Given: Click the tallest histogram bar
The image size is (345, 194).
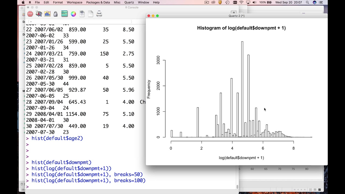Looking at the screenshot, I should [x=242, y=89].
